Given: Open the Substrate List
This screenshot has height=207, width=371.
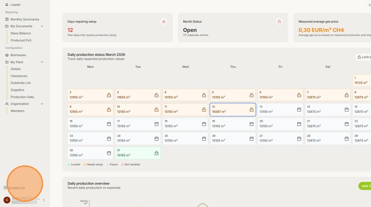Looking at the screenshot, I should (x=21, y=83).
